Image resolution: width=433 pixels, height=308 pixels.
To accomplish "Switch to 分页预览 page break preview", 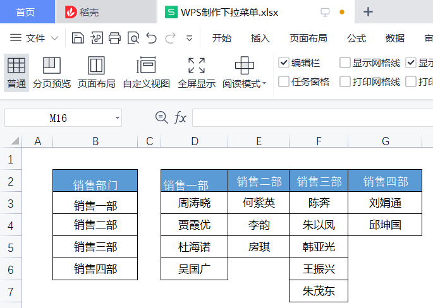I will click(x=52, y=73).
